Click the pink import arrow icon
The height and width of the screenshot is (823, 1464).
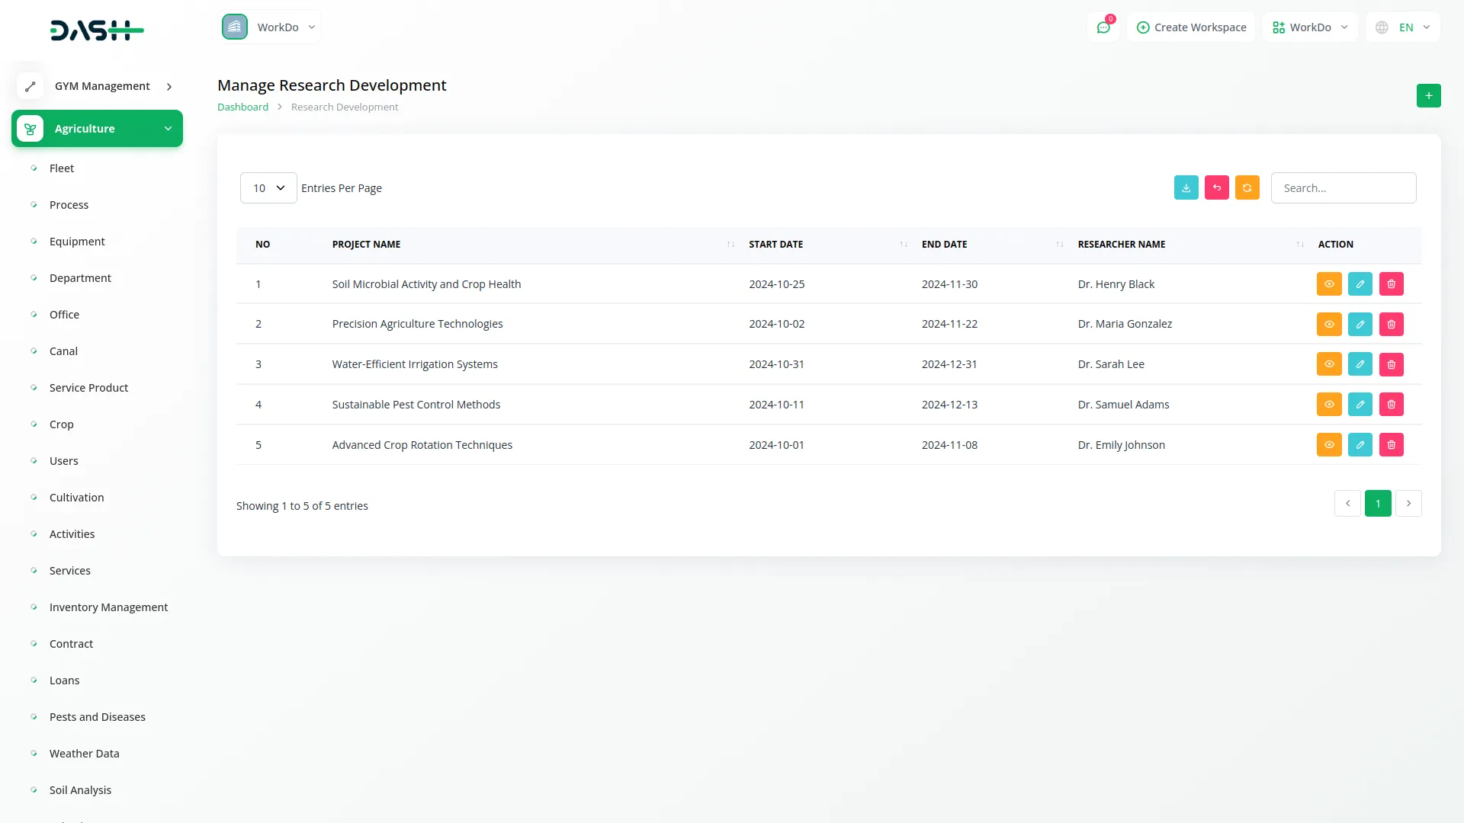pos(1216,187)
